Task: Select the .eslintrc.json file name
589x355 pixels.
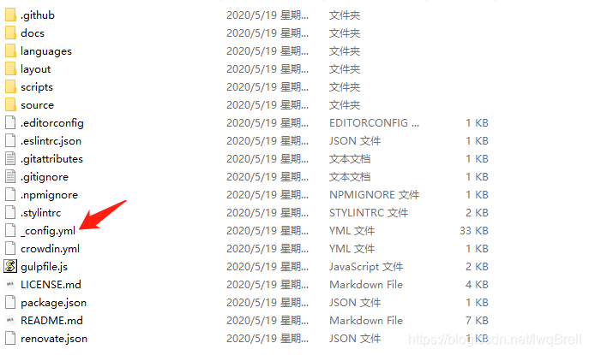Action: (x=51, y=141)
